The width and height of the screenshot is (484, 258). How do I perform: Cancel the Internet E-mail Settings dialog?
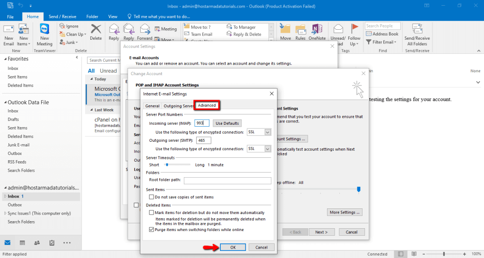click(261, 247)
